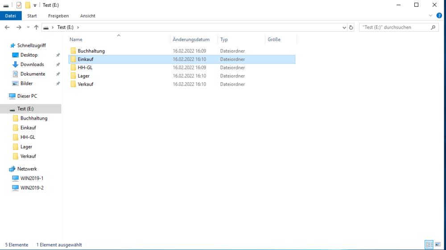Switch to large icons view
446x250 pixels.
(x=438, y=244)
